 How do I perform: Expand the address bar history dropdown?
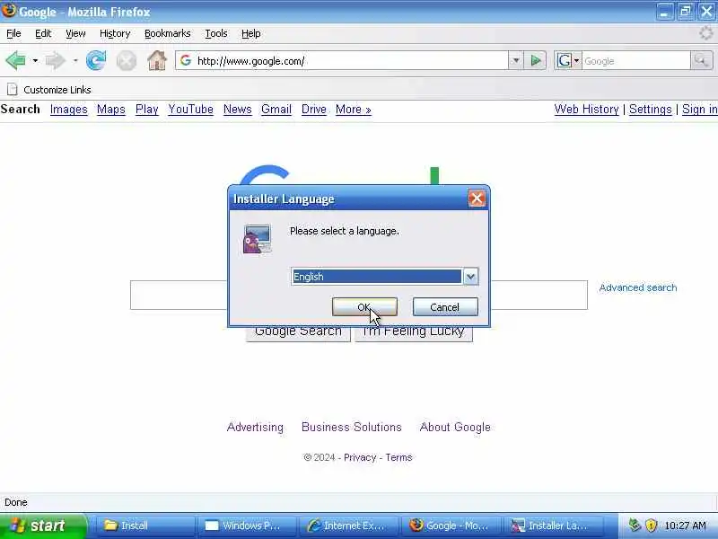[515, 60]
